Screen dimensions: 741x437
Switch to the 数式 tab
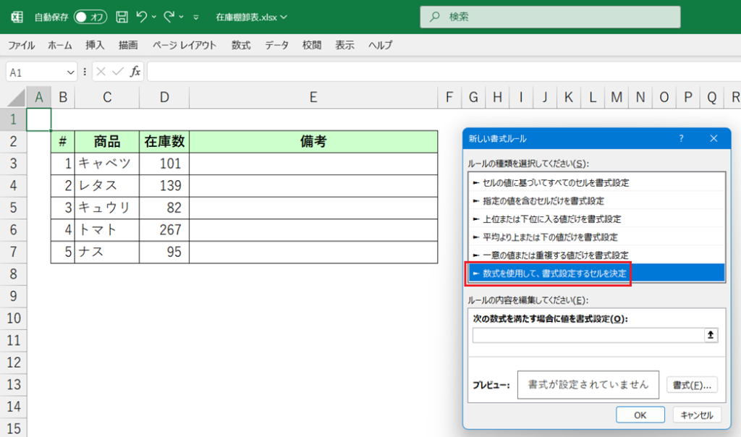coord(240,46)
